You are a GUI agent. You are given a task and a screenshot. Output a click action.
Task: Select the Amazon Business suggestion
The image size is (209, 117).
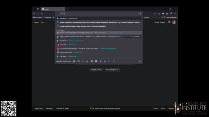[x=99, y=52]
